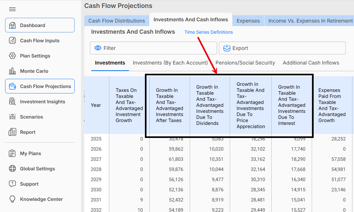Open the Global Settings globe icon
Viewport: 354px width, 212px height.
[x=12, y=169]
